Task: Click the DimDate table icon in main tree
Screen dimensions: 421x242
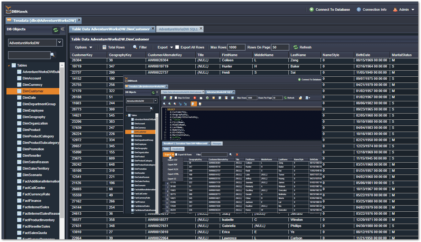Action: click(19, 98)
